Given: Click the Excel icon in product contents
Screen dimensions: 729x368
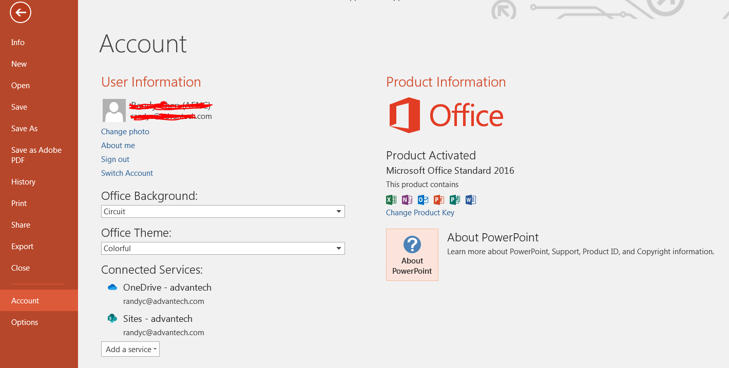Looking at the screenshot, I should click(391, 200).
